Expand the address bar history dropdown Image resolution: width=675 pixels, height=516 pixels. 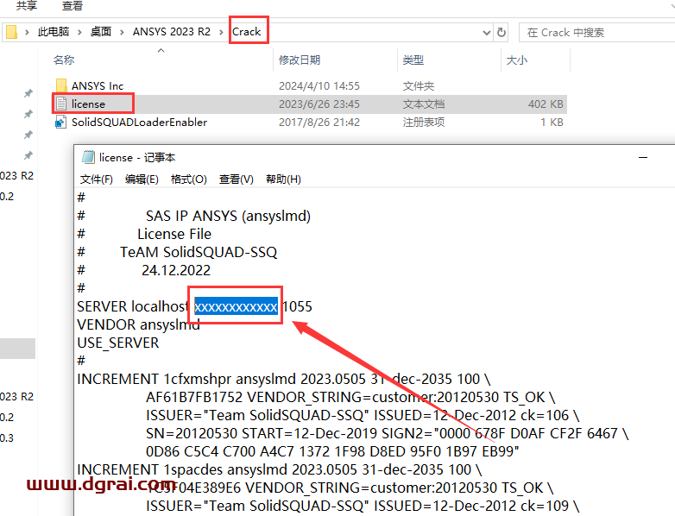tap(487, 33)
